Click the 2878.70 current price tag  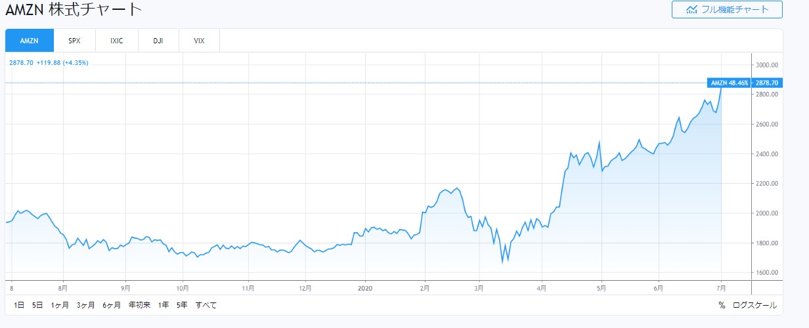767,83
